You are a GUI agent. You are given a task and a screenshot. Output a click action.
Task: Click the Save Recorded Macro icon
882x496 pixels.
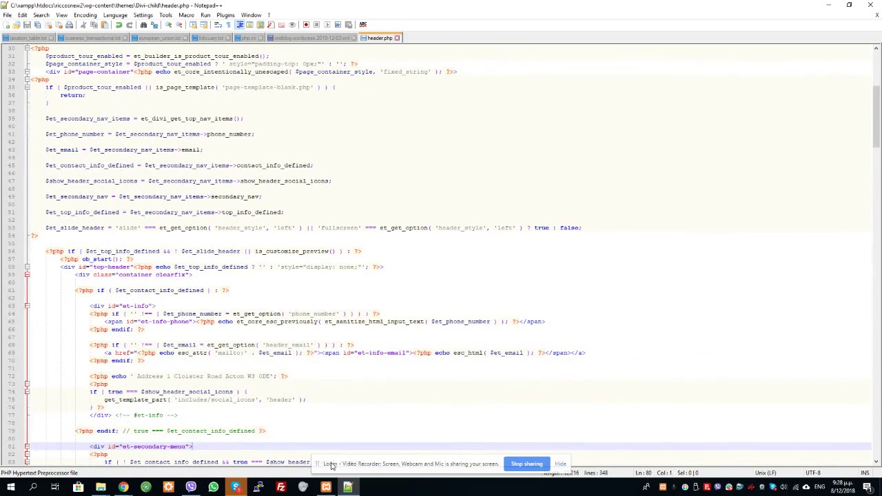pos(348,25)
